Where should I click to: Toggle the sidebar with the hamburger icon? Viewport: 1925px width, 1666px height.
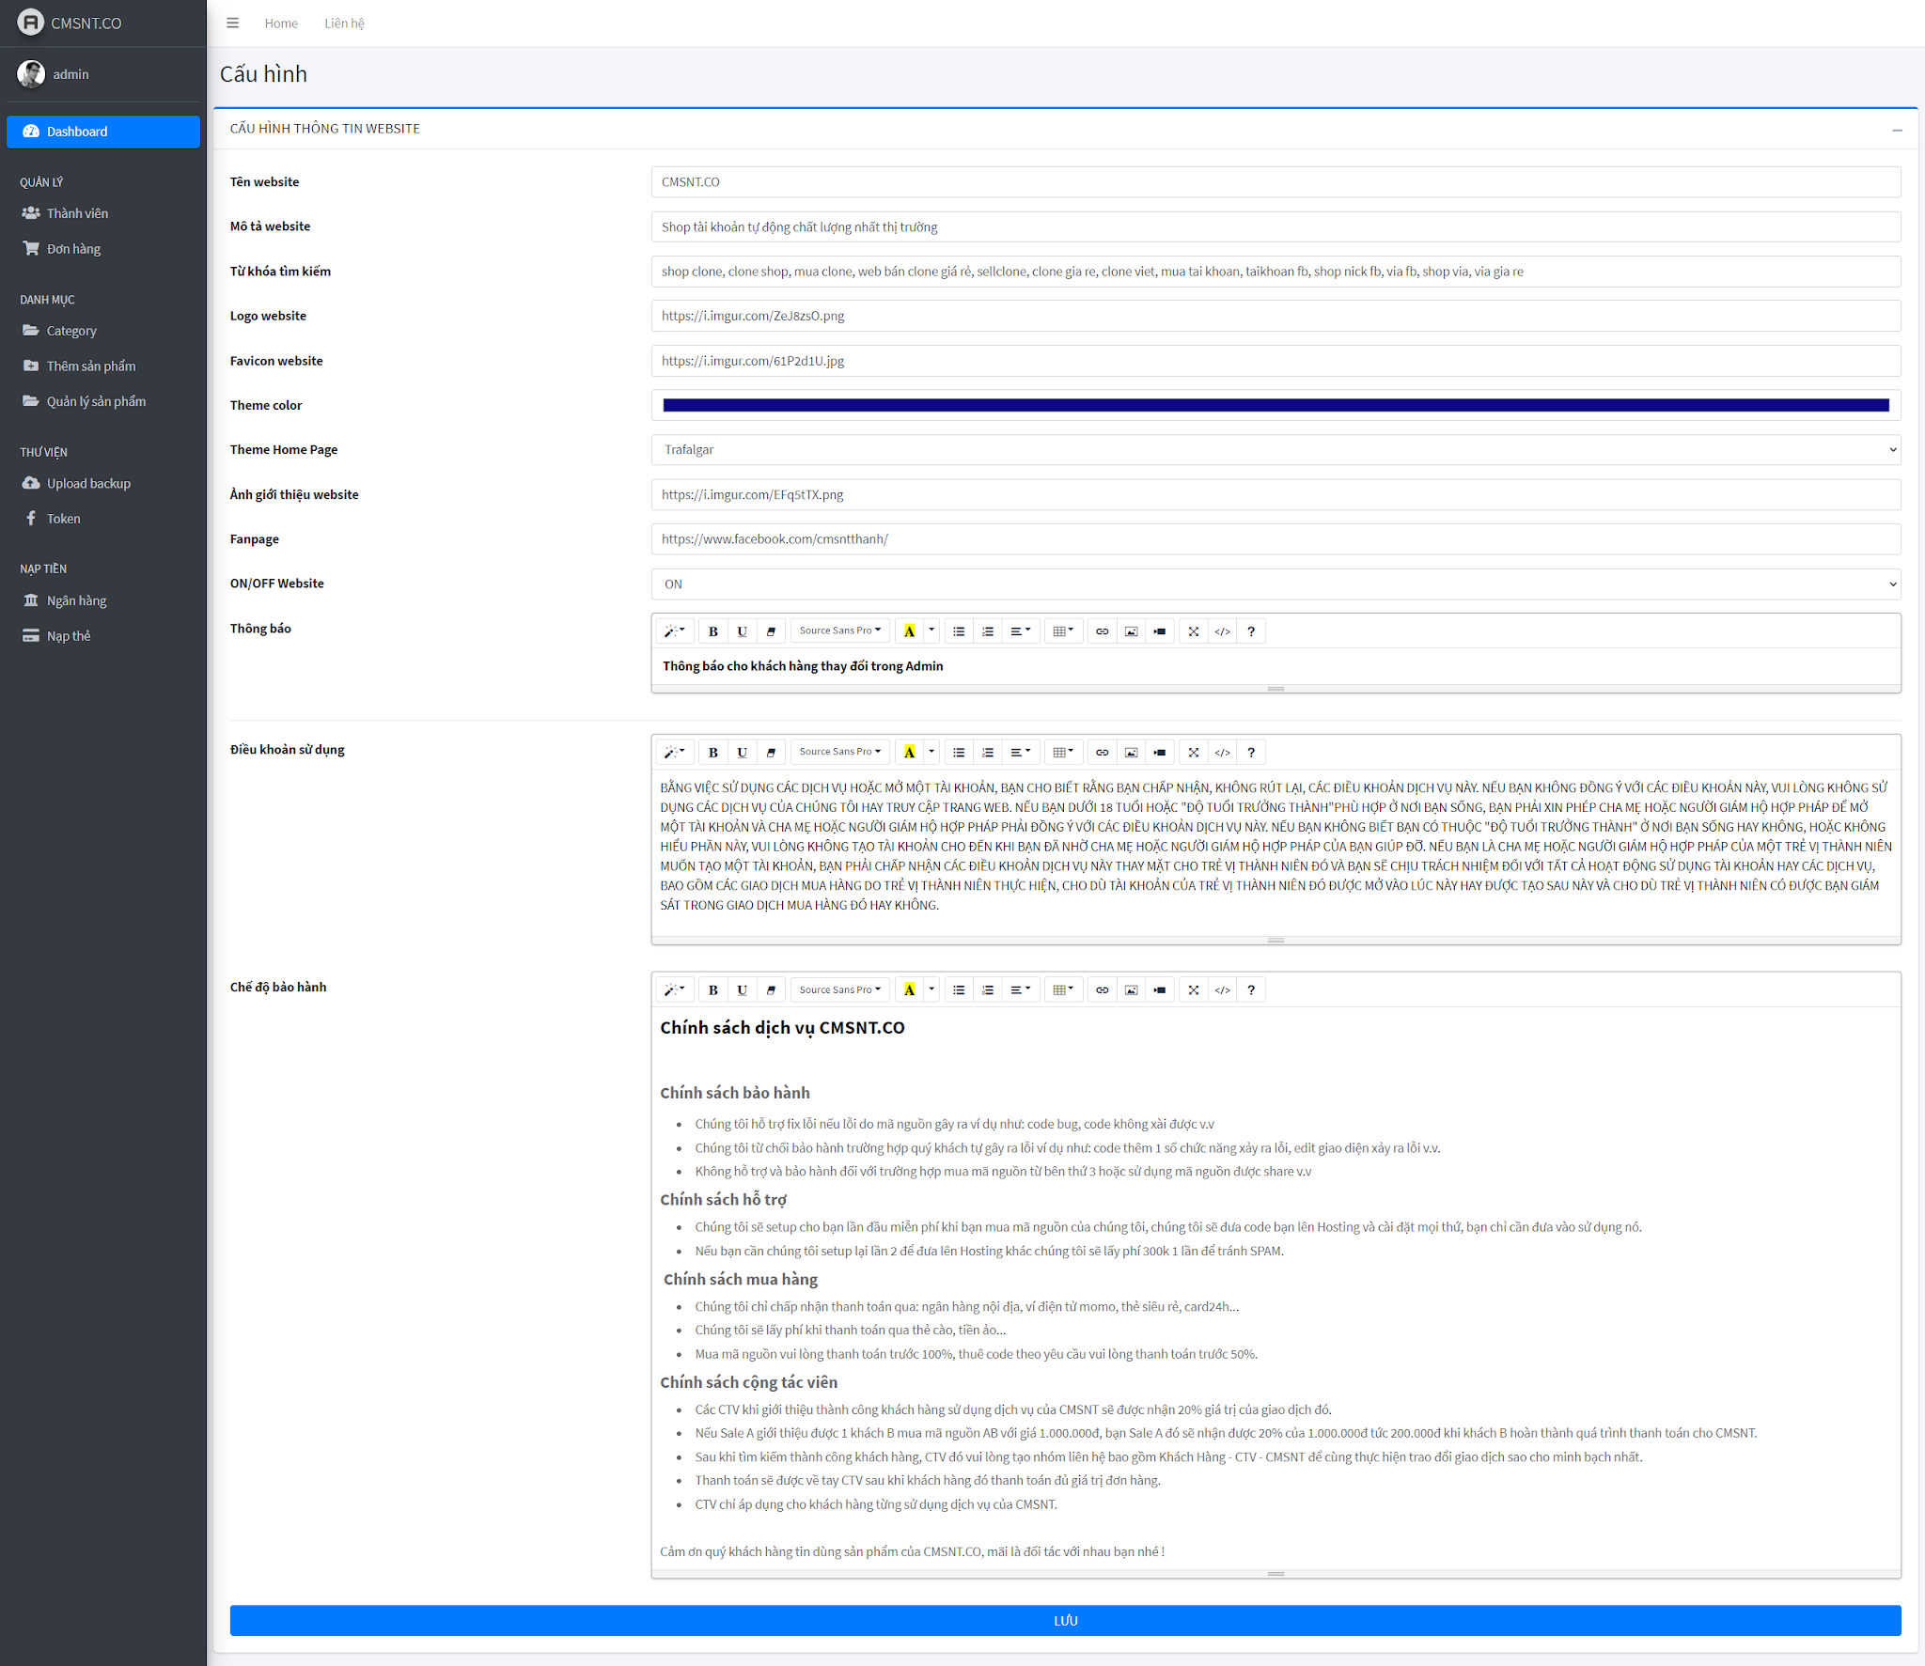tap(233, 23)
